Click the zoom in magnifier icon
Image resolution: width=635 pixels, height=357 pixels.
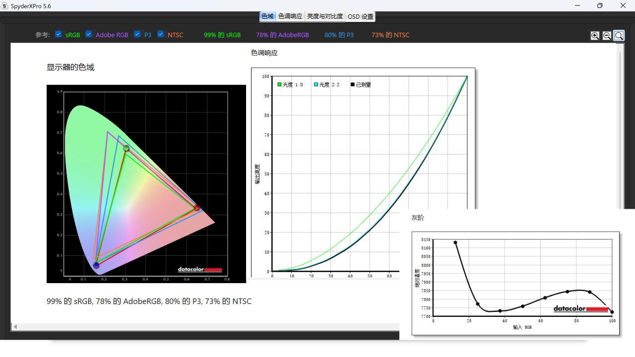(595, 36)
